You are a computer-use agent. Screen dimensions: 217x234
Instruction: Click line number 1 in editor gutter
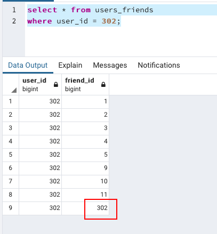point(14,10)
